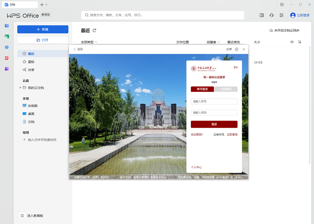Expand the 全部类型 filter dropdown
The image size is (314, 224).
[89, 42]
